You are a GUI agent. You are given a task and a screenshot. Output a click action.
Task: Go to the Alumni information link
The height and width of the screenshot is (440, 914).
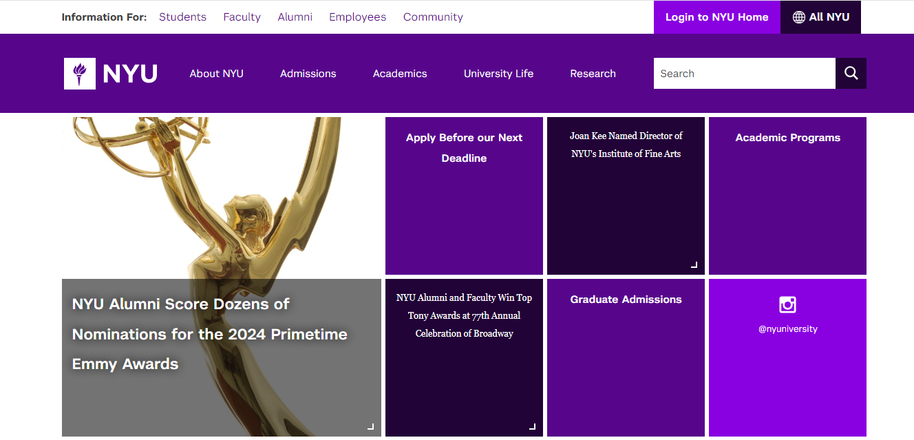295,17
